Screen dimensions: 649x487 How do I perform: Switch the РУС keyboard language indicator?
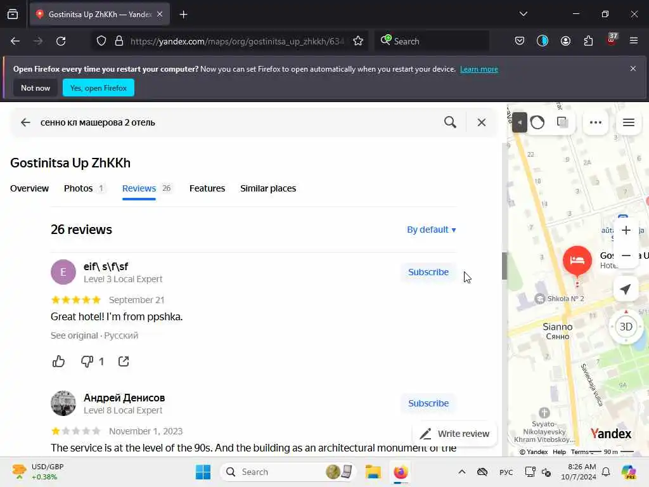tap(506, 472)
